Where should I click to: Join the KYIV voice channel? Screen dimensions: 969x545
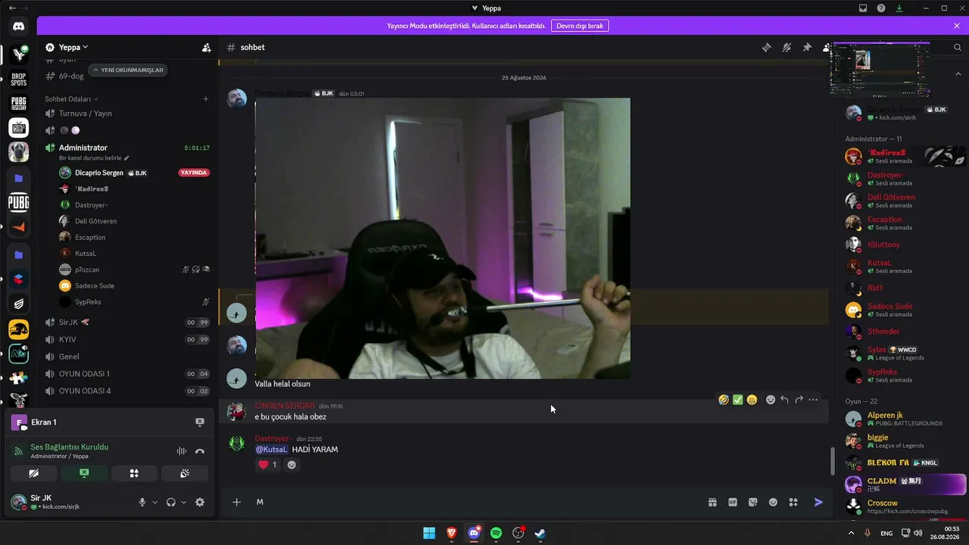pos(67,340)
